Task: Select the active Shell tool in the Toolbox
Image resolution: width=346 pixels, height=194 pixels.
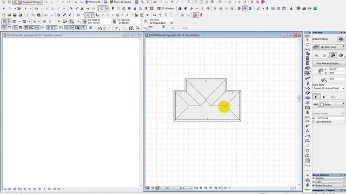Action: pos(308,73)
